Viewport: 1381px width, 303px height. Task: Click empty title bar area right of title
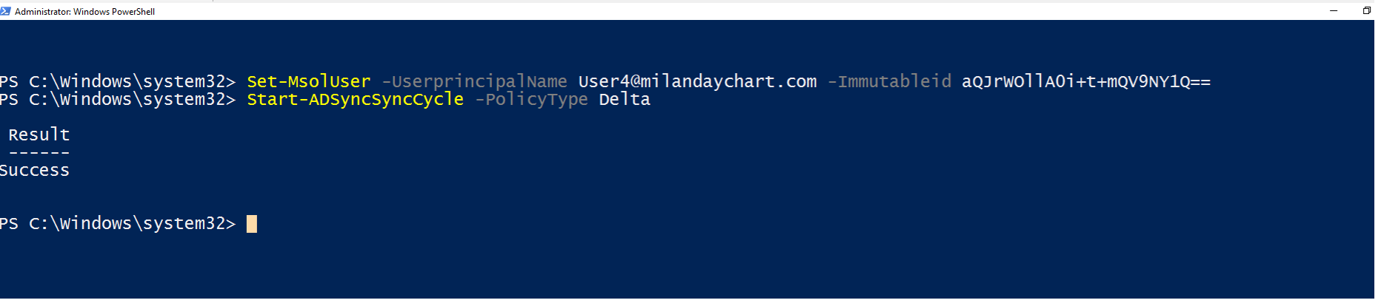pos(733,11)
